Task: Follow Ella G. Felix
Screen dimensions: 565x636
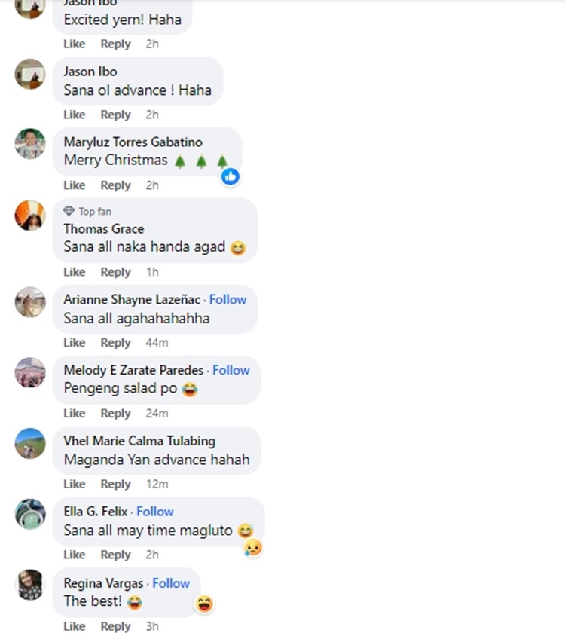Action: tap(155, 512)
